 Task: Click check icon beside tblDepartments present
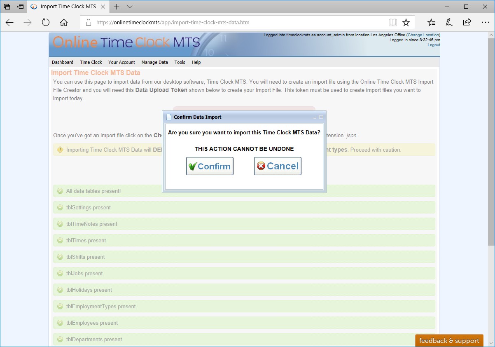60,339
